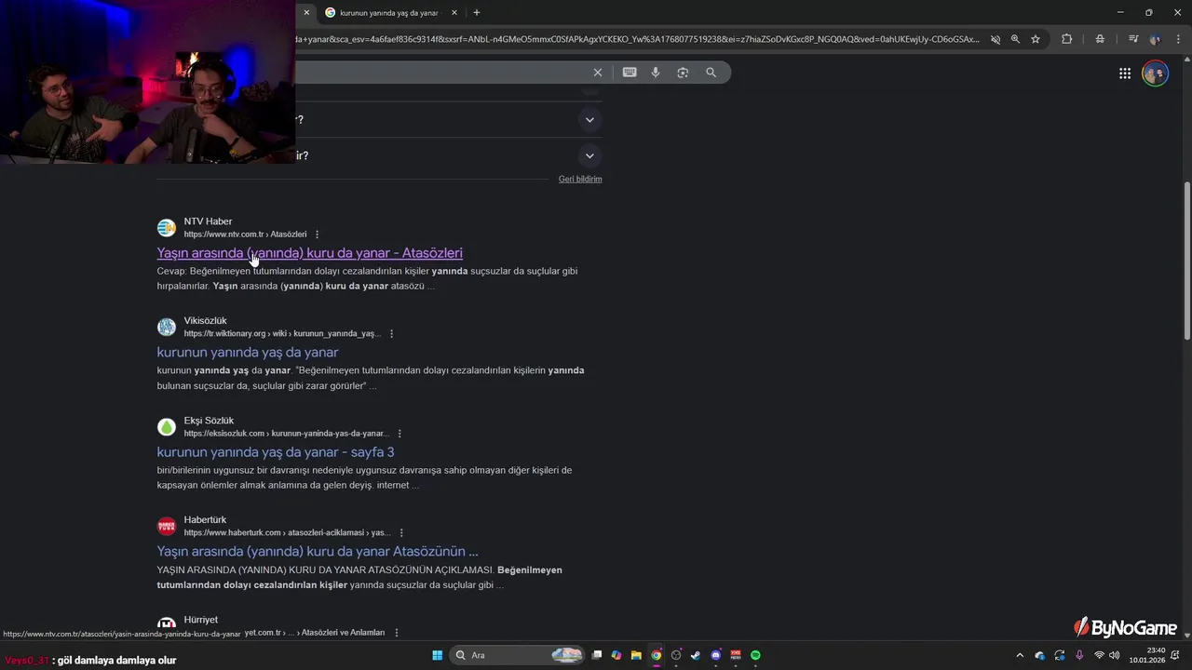Screen dimensions: 1192x670
Task: Bookmark this page with the star icon
Action: [1035, 39]
